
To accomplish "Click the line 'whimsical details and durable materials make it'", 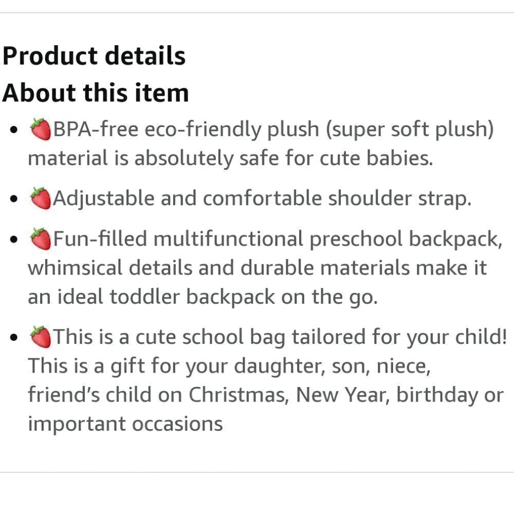I will click(258, 268).
